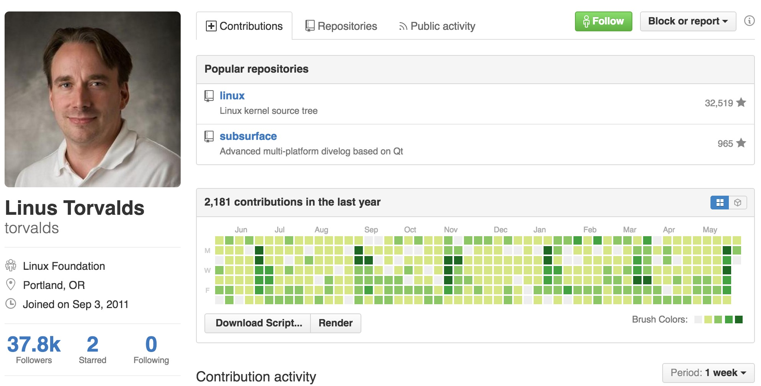The image size is (761, 386).
Task: Click the clock icon beside the join date
Action: (11, 304)
